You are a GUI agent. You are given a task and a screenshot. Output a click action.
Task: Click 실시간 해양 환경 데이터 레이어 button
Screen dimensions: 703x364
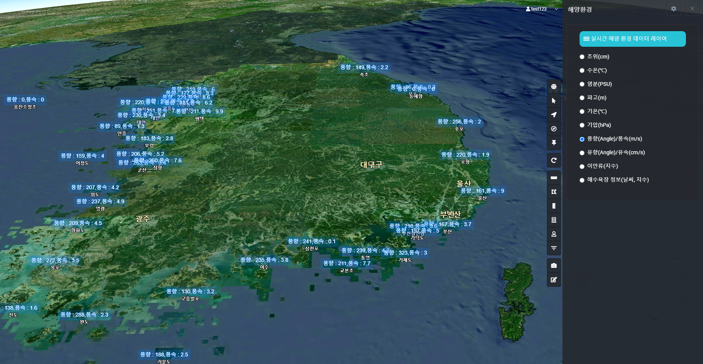point(632,39)
